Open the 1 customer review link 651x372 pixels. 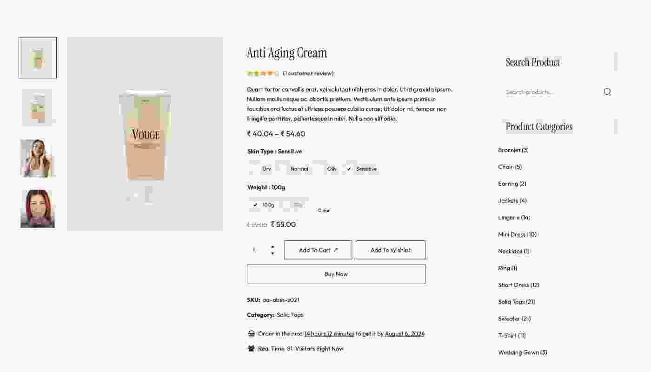click(307, 73)
